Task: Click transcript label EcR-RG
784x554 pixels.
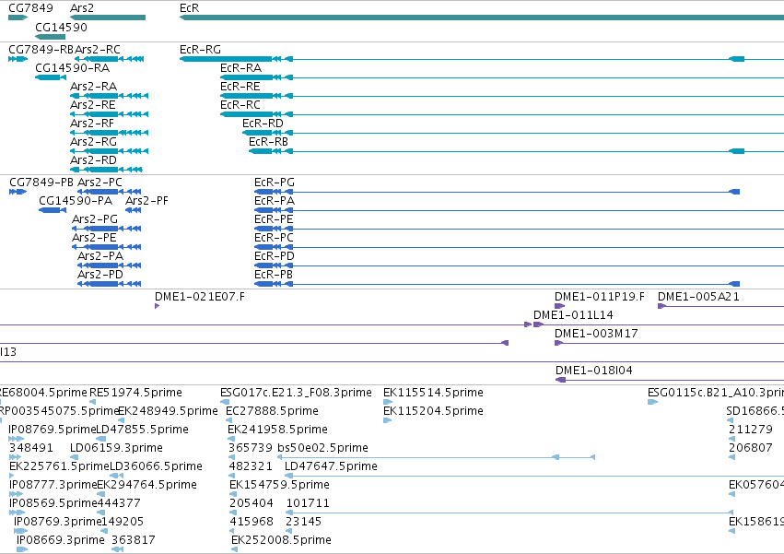Action: tap(200, 50)
